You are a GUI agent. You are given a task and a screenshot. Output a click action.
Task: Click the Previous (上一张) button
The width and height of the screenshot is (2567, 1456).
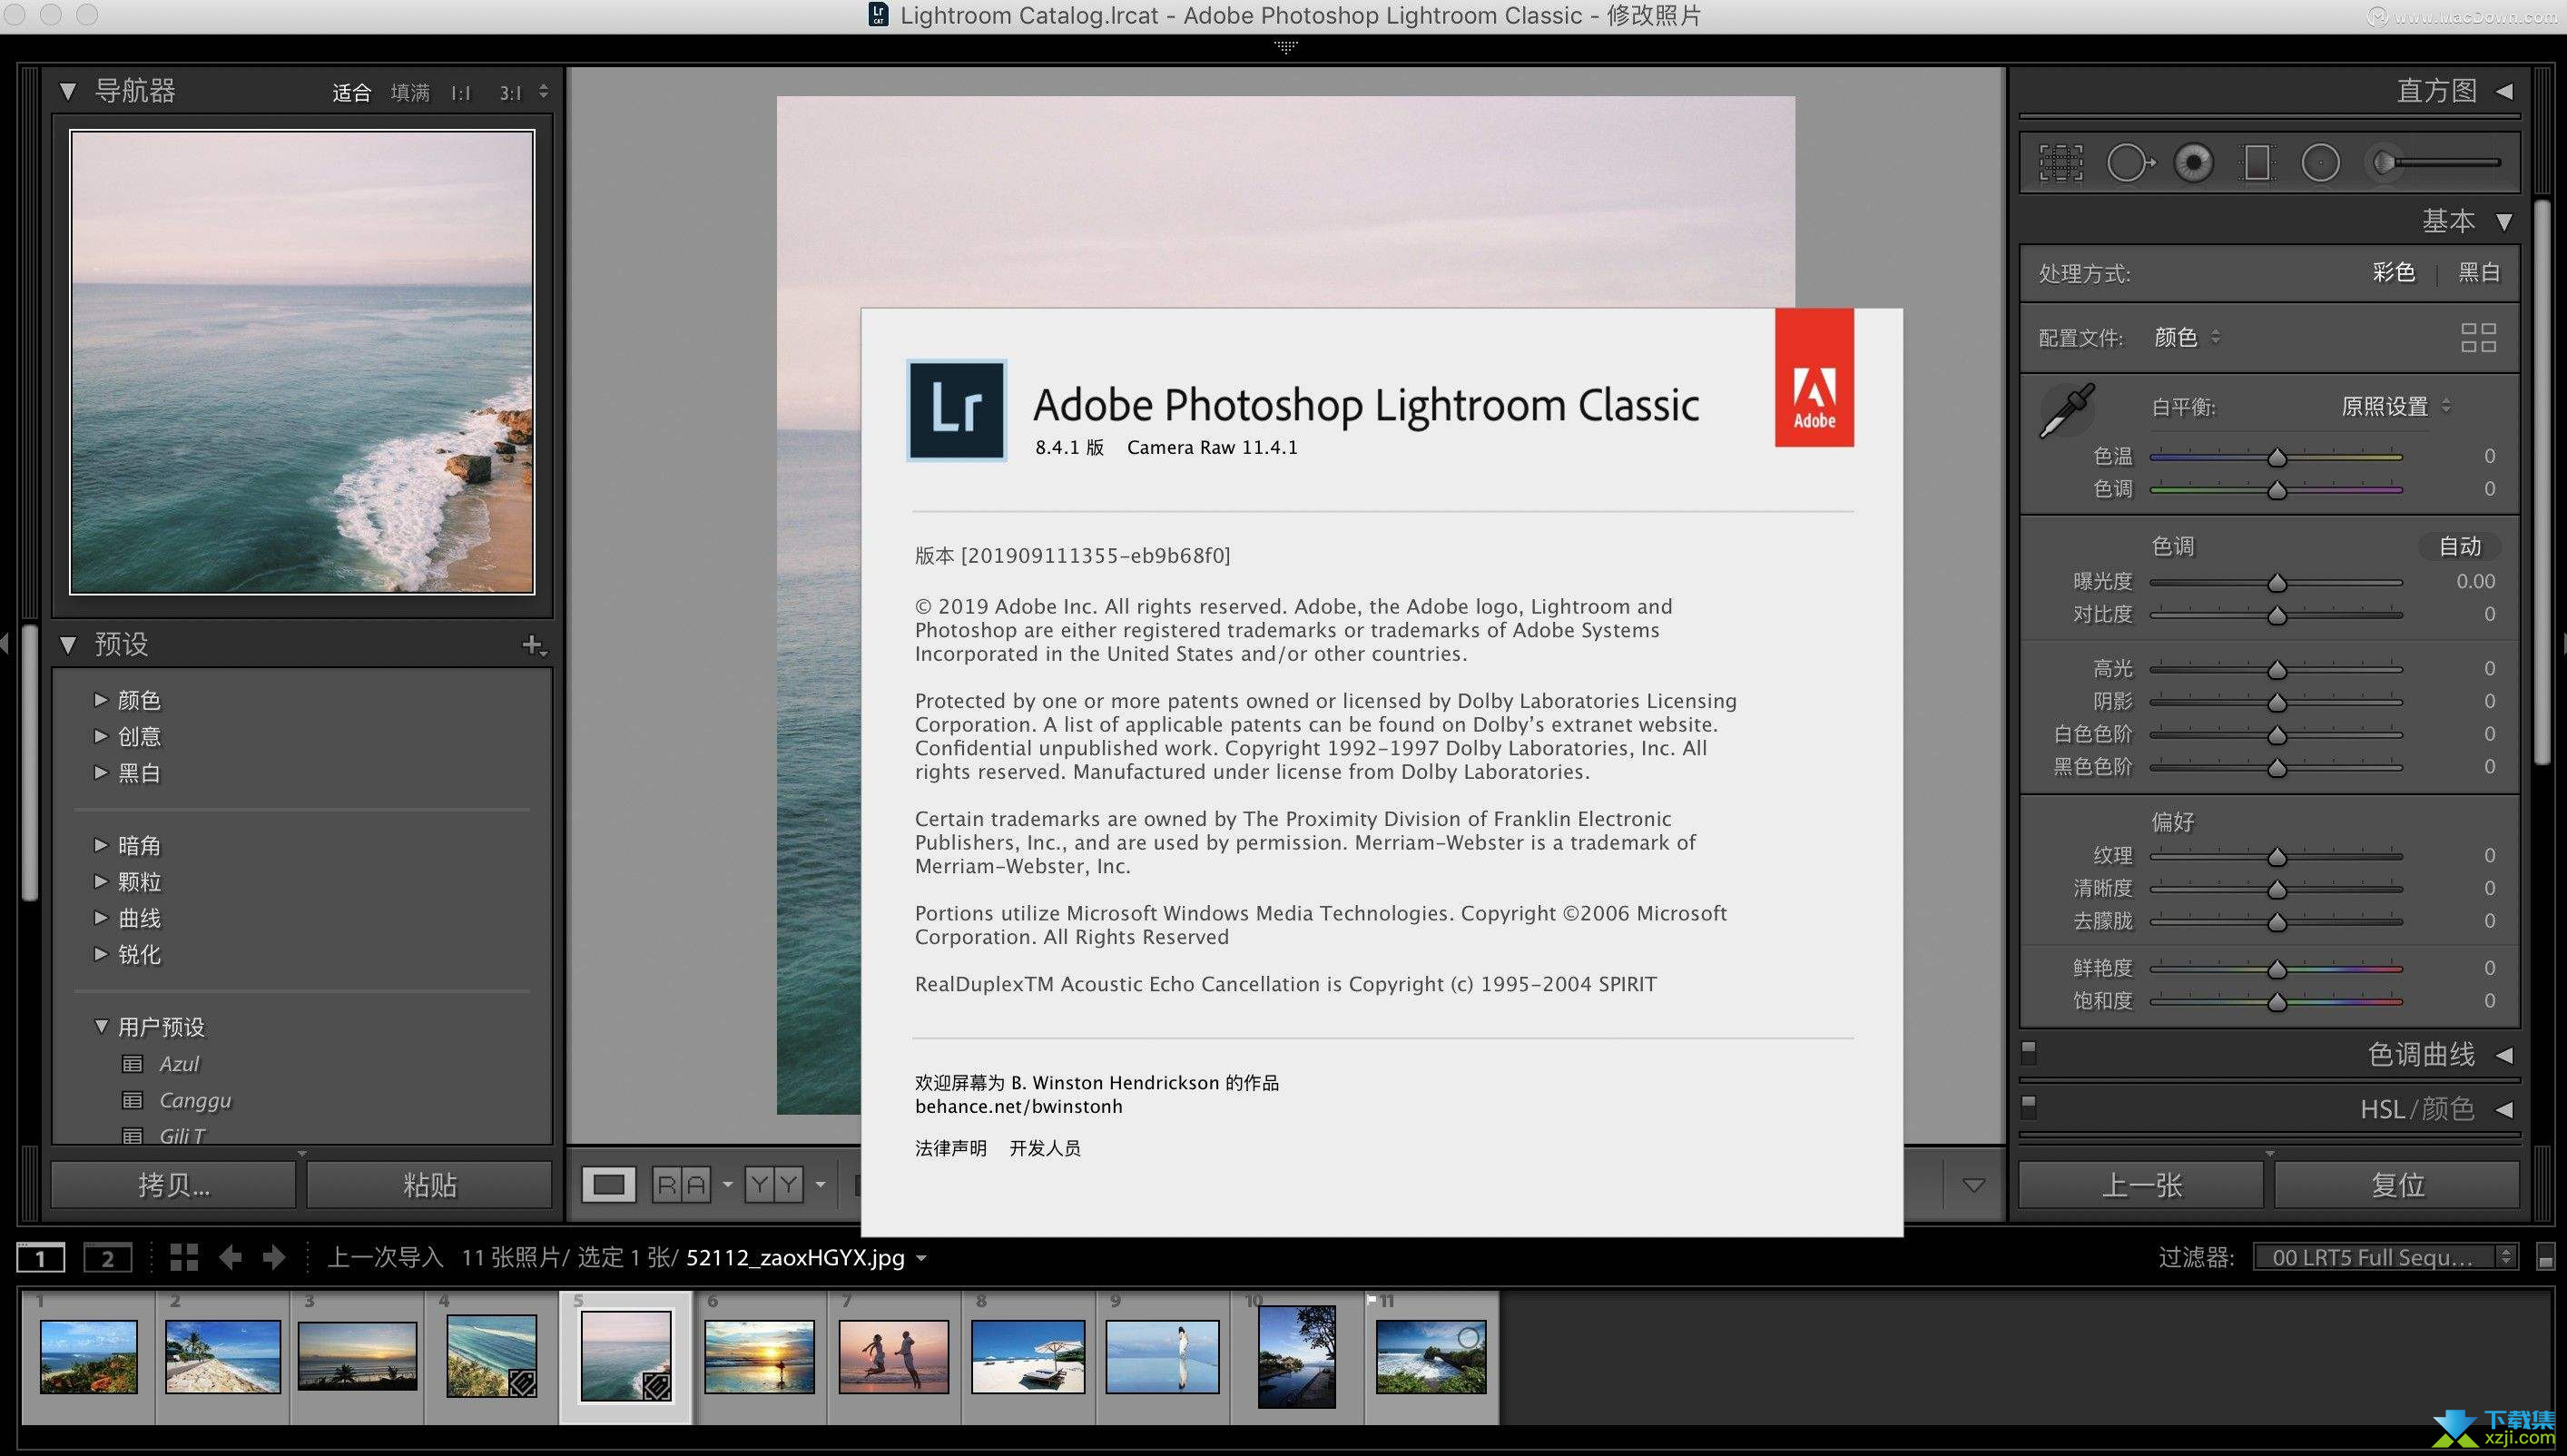point(2141,1185)
